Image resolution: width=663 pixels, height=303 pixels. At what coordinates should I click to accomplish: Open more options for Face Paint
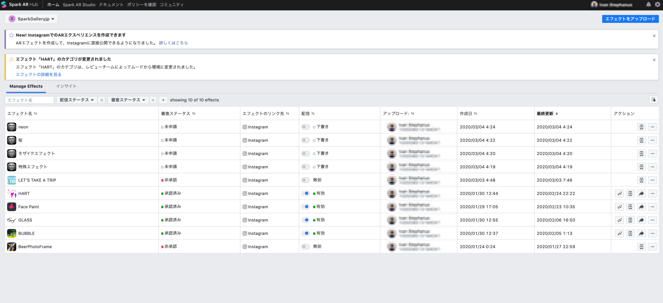tap(652, 207)
